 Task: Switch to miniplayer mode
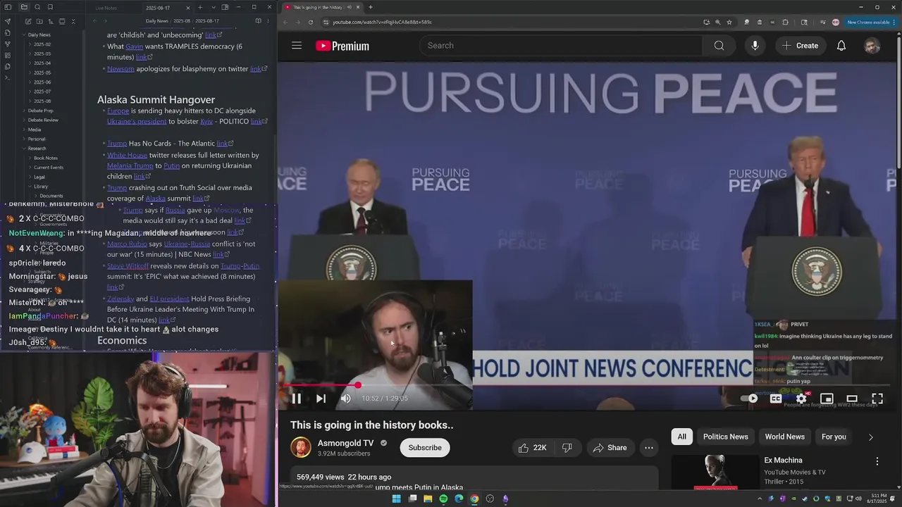pos(827,399)
